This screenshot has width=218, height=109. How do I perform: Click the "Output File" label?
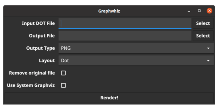click(x=42, y=36)
